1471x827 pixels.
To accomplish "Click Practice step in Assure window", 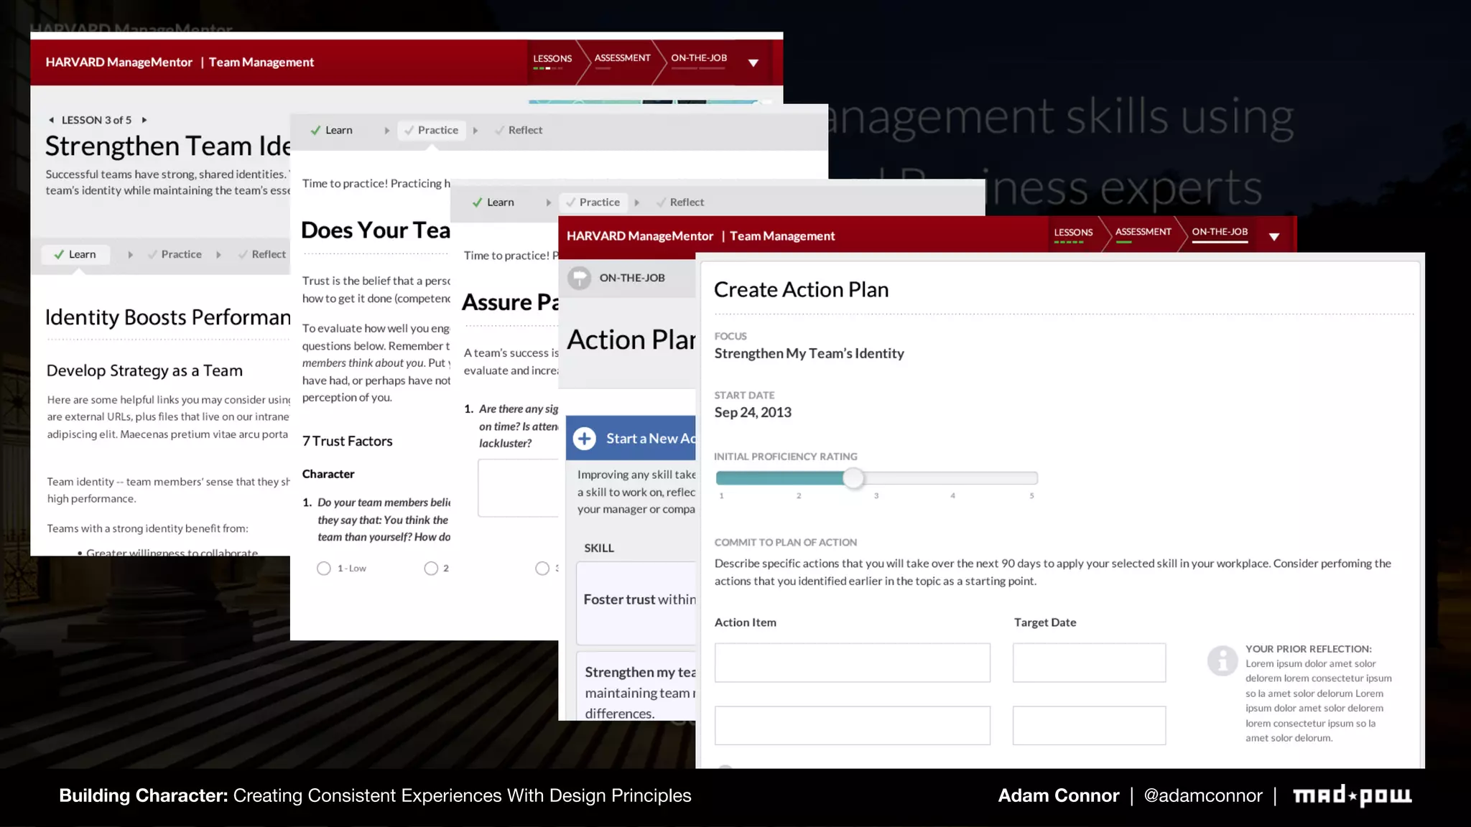I will click(593, 202).
